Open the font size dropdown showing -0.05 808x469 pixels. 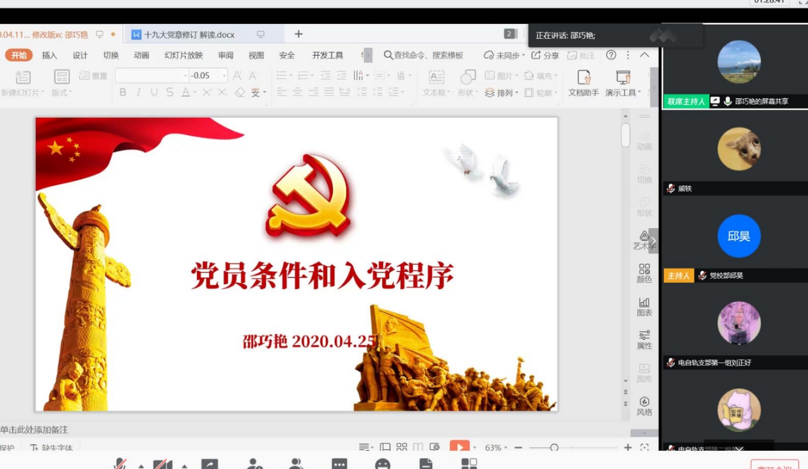224,75
